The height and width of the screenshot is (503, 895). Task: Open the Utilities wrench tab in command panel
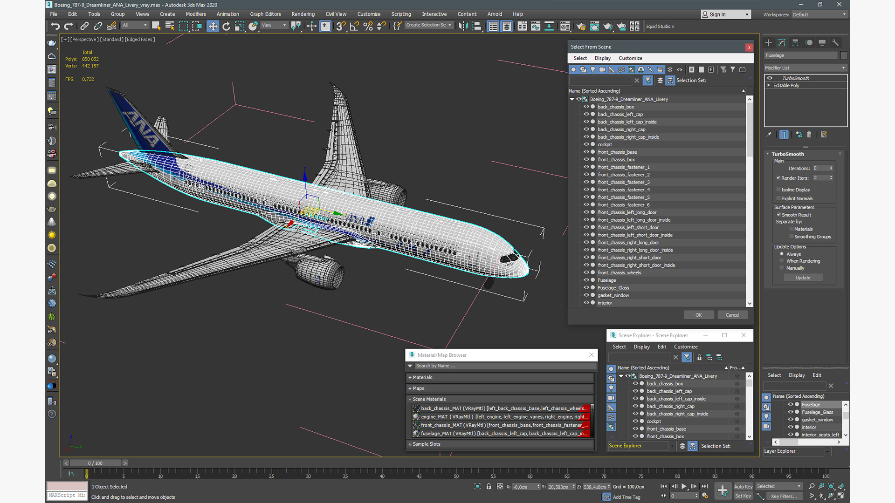tap(835, 42)
